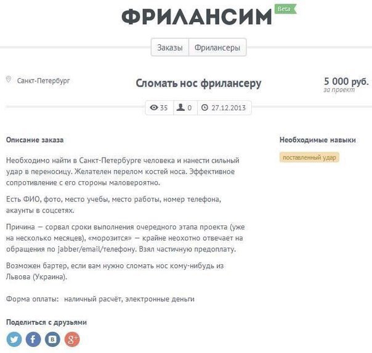
Task: Click the clock date icon
Action: (205, 108)
